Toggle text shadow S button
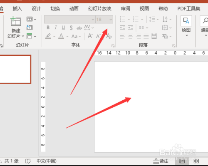 [71, 27]
